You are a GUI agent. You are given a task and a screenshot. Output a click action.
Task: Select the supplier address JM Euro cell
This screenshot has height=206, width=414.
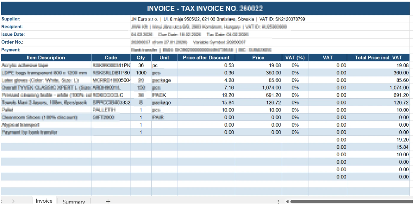coord(218,19)
